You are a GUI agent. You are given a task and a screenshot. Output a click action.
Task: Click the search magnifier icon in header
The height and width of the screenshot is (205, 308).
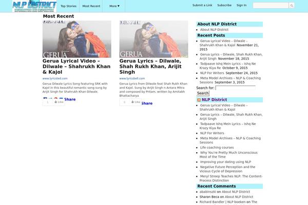pyautogui.click(x=292, y=6)
